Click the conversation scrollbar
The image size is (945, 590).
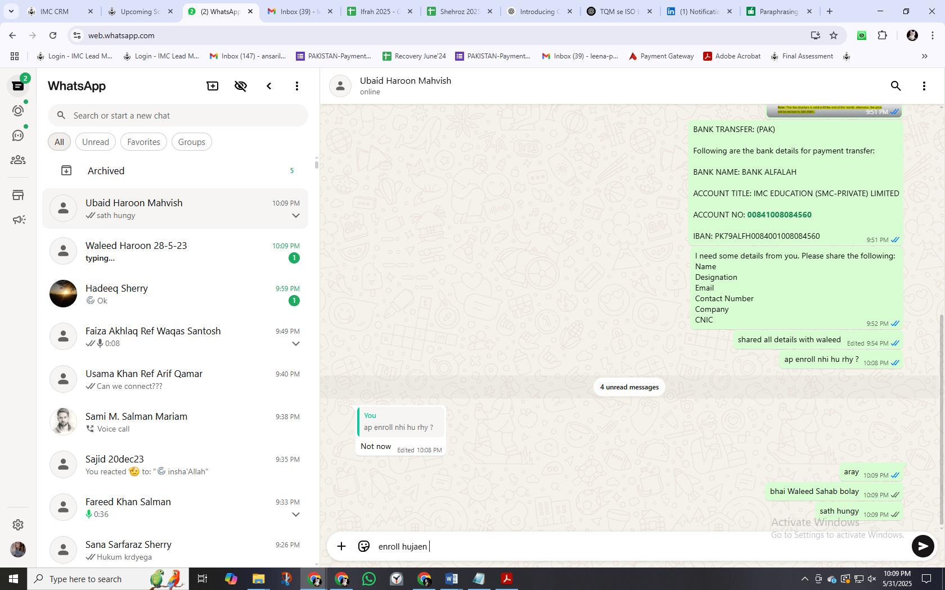click(942, 419)
